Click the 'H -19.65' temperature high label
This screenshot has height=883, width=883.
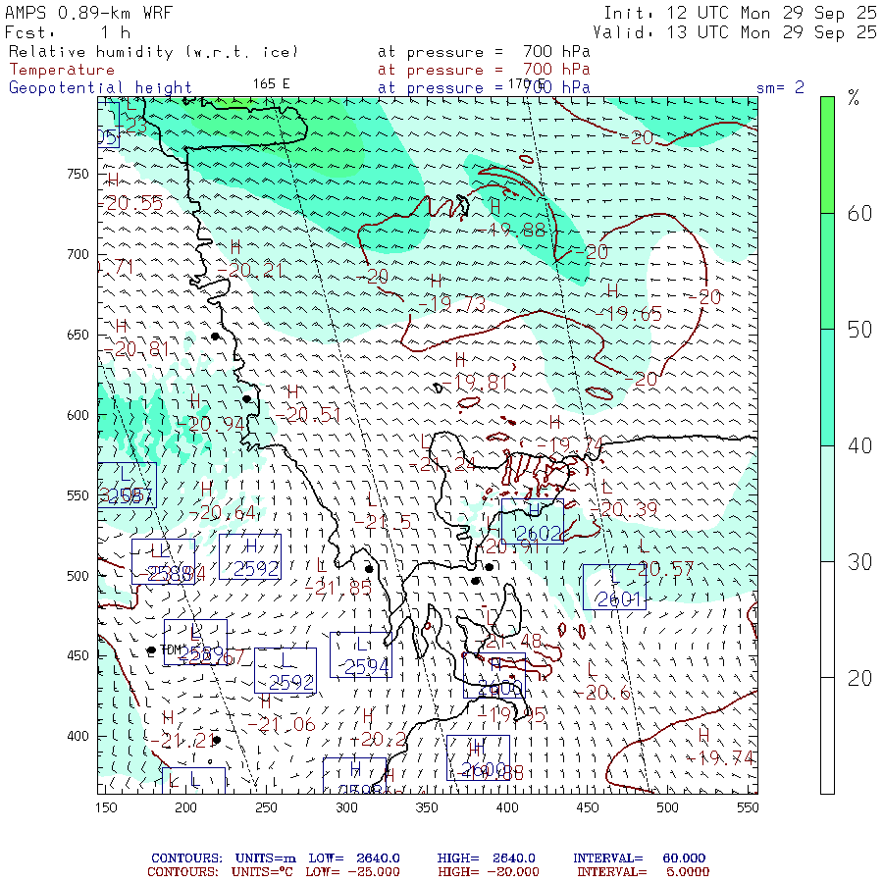(629, 303)
